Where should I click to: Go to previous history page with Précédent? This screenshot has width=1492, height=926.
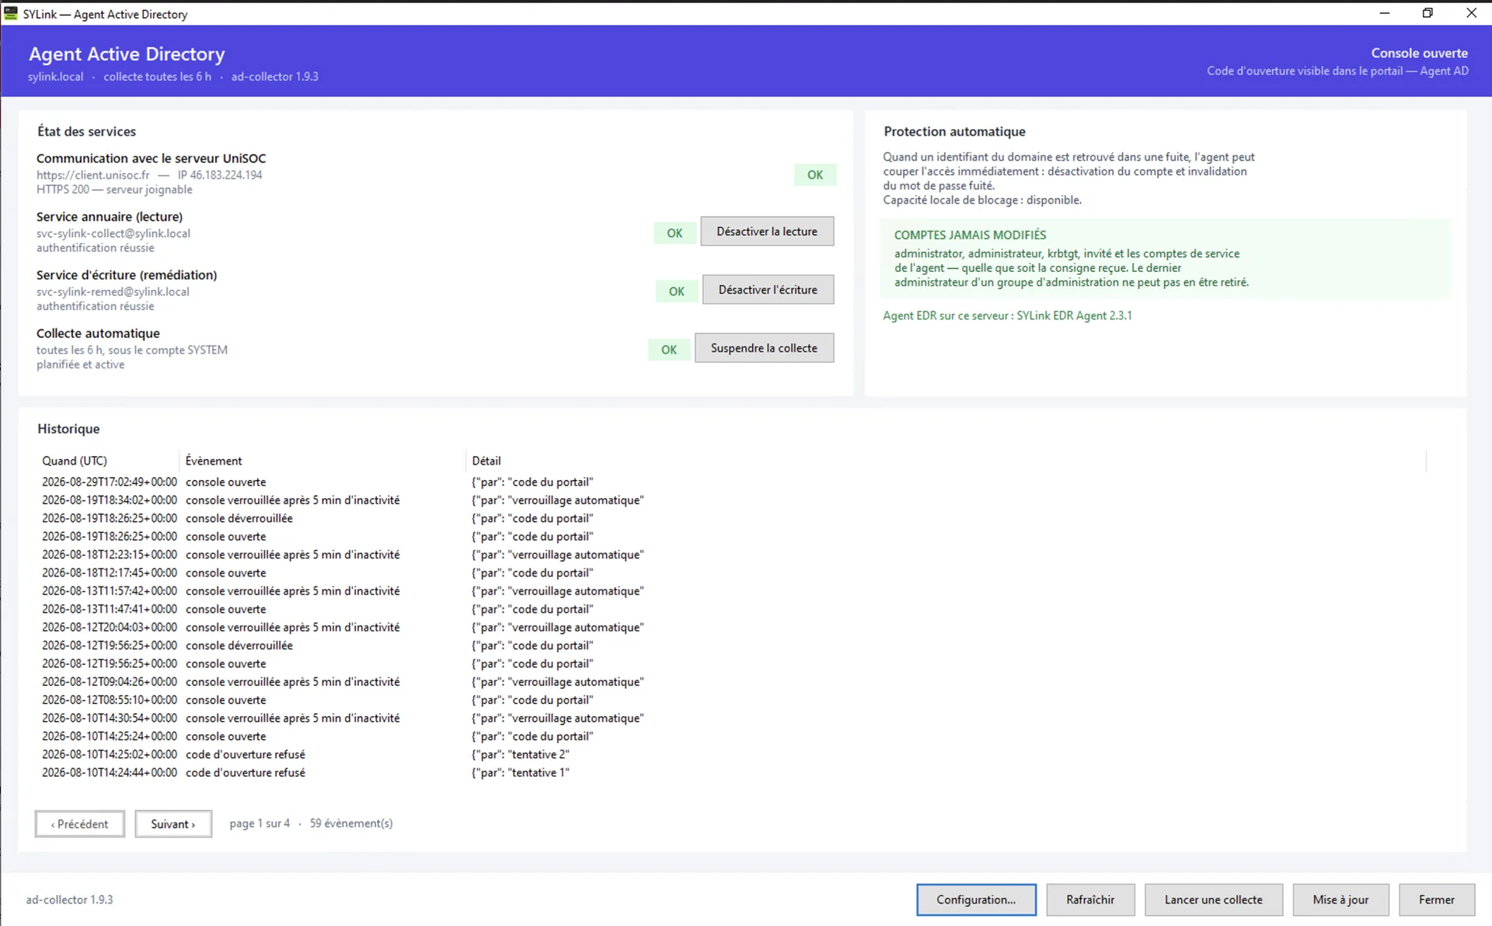pos(80,823)
